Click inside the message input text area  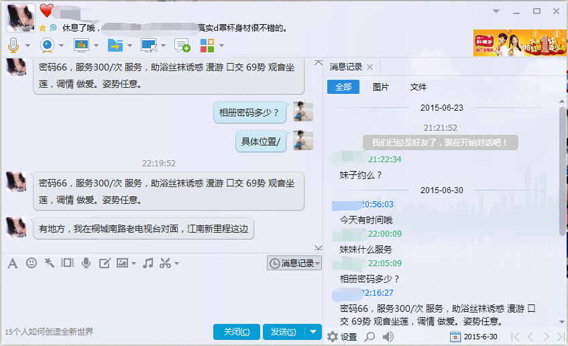pos(161,295)
